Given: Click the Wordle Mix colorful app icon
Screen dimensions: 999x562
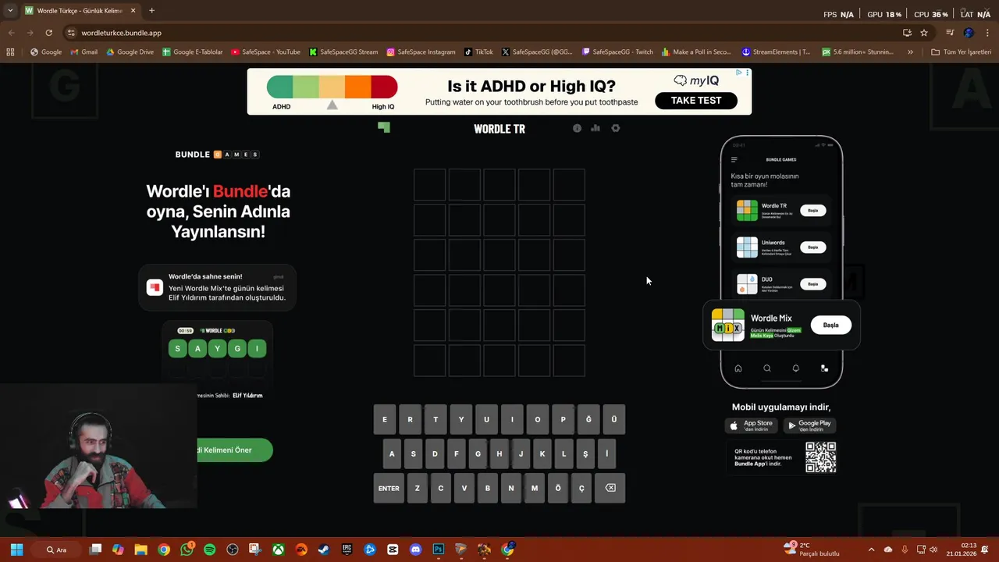Looking at the screenshot, I should (727, 325).
